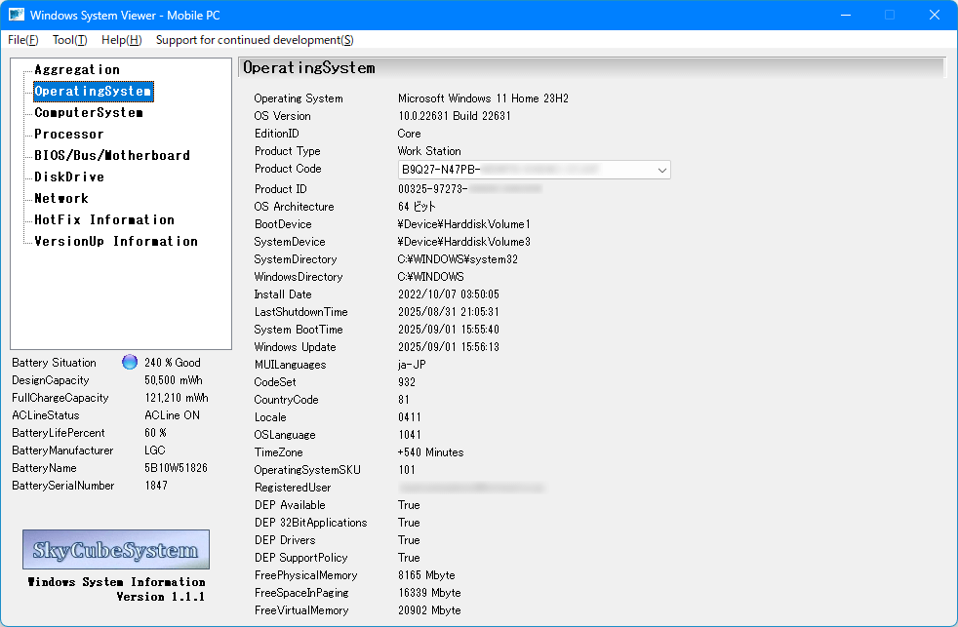Image resolution: width=958 pixels, height=627 pixels.
Task: Click the OSLanguage value '1041'
Action: point(410,435)
